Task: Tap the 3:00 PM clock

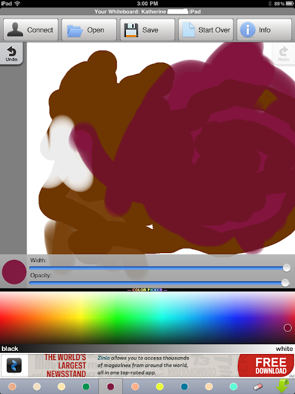Action: pos(147,4)
